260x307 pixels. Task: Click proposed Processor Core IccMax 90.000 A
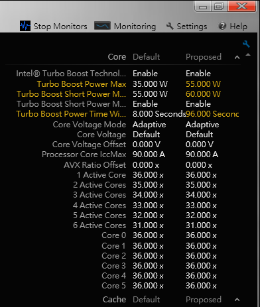pos(202,154)
